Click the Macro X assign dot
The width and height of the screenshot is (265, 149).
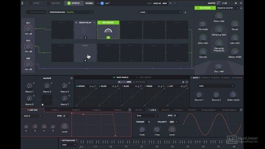(34, 96)
